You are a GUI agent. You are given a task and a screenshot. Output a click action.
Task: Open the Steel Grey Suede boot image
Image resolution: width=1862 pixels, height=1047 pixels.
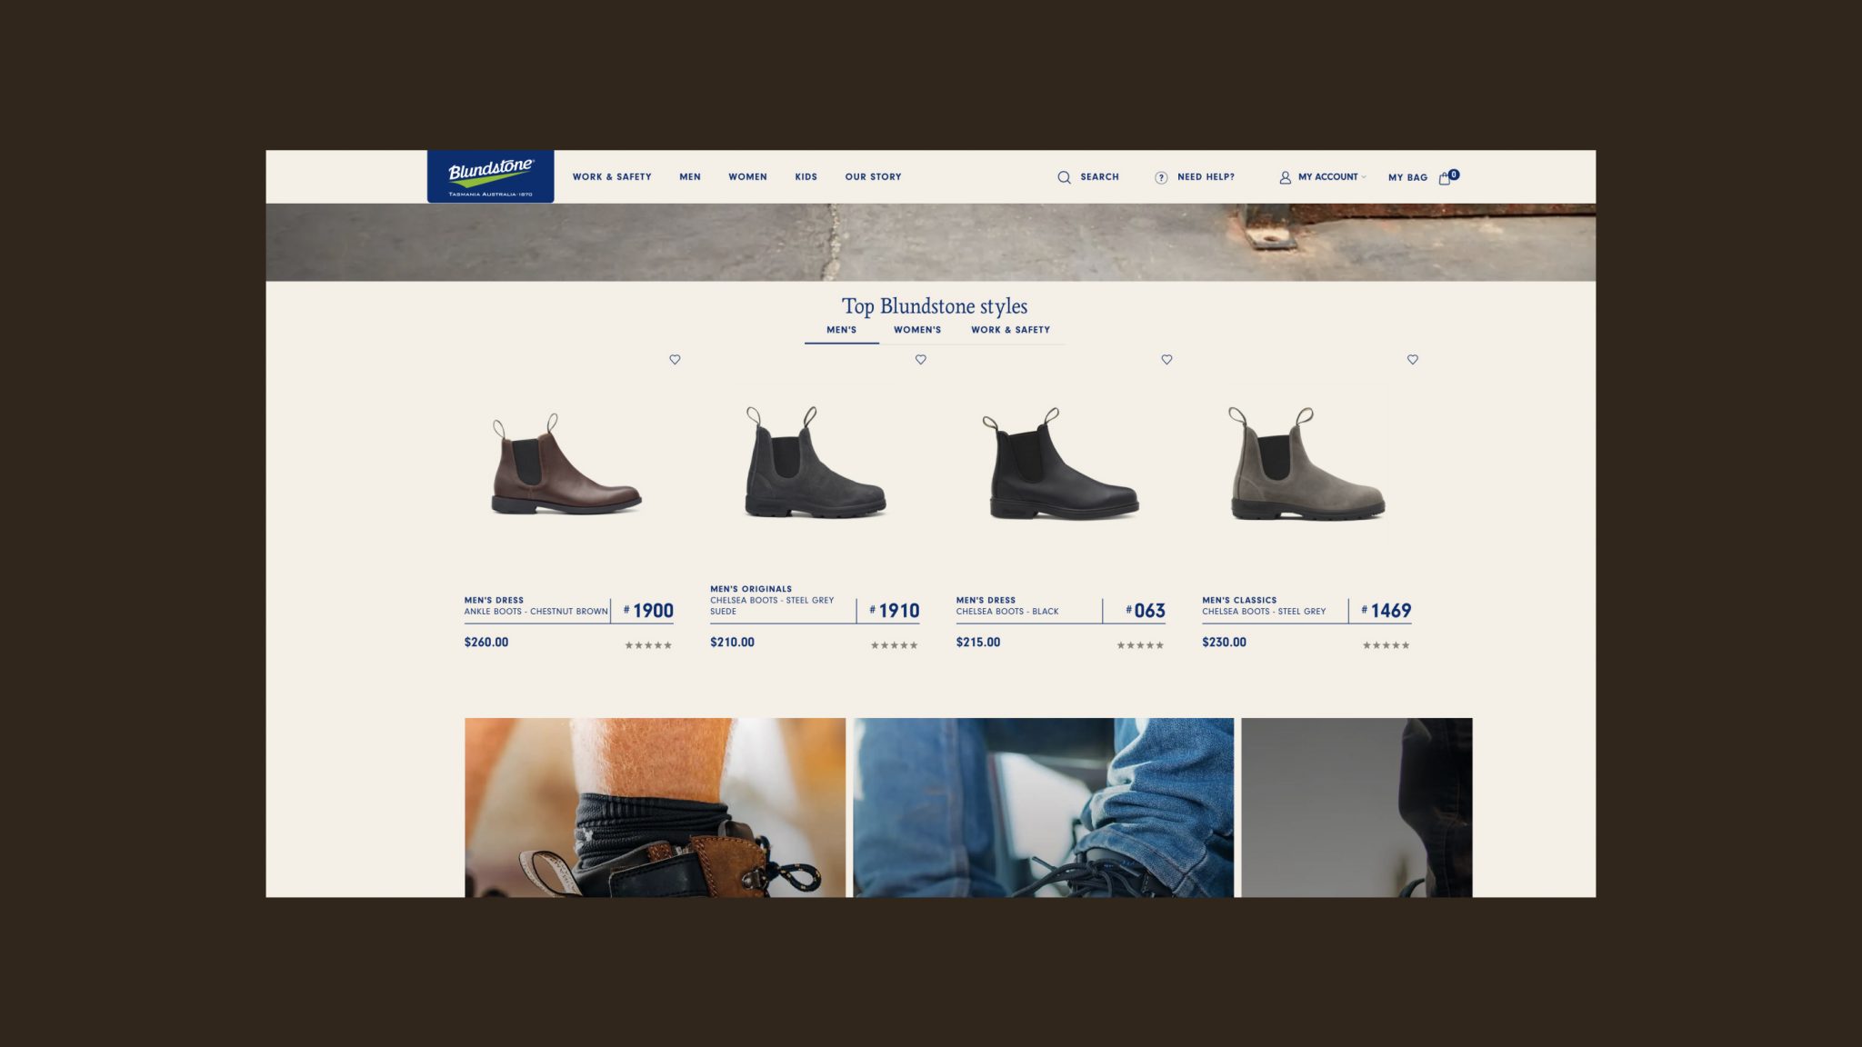coord(815,462)
